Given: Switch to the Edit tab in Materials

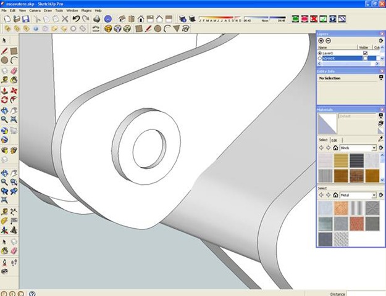Looking at the screenshot, I should tap(334, 140).
